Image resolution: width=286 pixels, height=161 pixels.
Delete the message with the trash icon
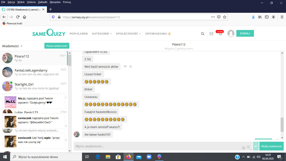[131, 66]
